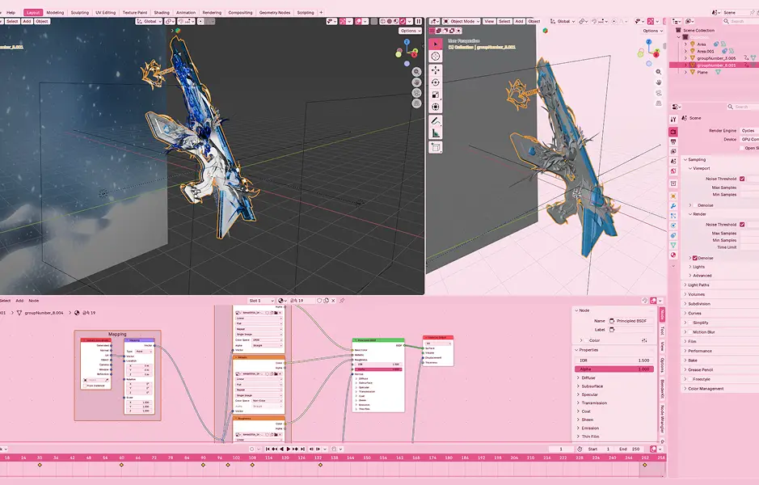The image size is (759, 485).
Task: Pin the material with pin icon
Action: click(342, 301)
